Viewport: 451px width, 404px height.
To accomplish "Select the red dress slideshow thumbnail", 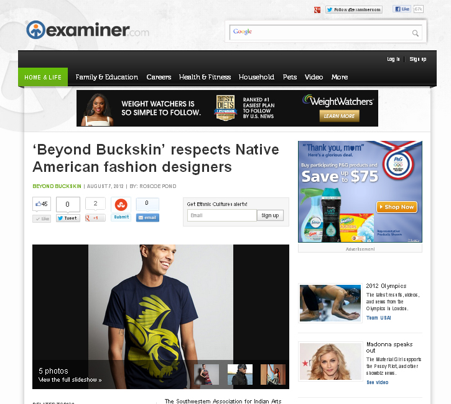I will point(207,374).
